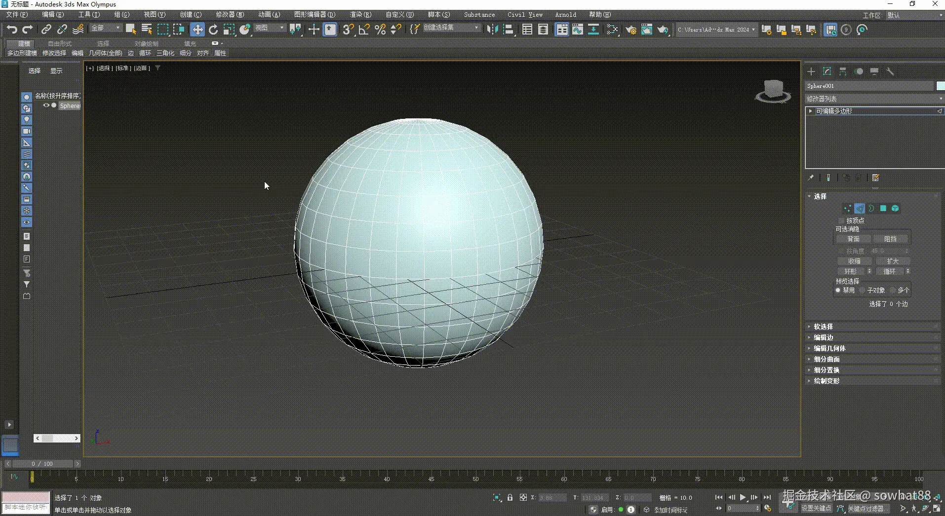Switch to the 自由形式 ribbon tab
Viewport: 945px width, 516px height.
[x=60, y=43]
